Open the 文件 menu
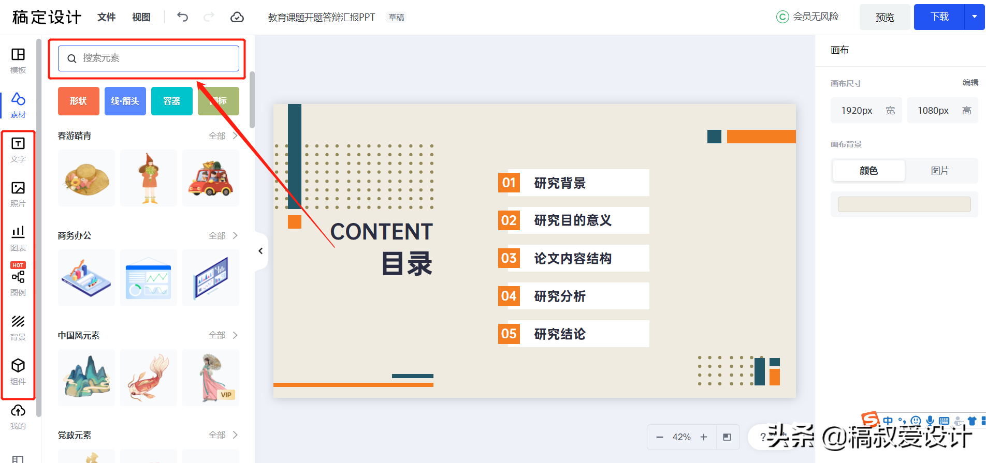Screen dimensions: 986x463 pyautogui.click(x=106, y=17)
